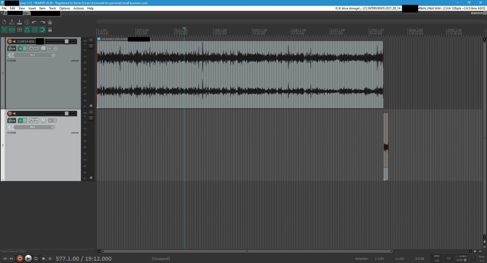Open track 2 Route button
The width and height of the screenshot is (487, 263).
coord(12,121)
